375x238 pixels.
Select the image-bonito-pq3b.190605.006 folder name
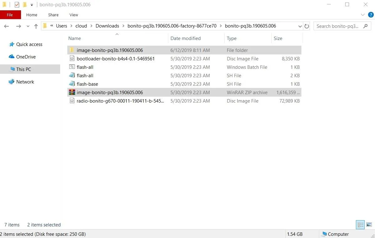click(110, 50)
